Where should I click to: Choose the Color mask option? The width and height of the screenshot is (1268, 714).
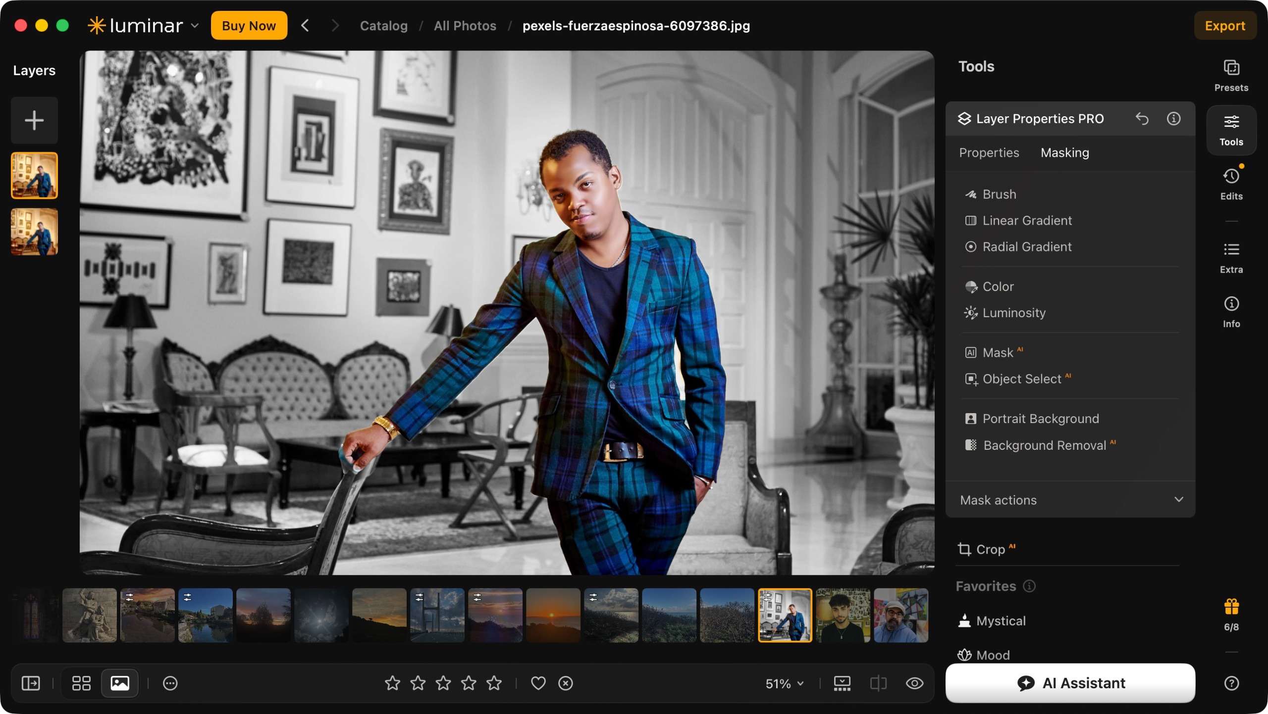pos(990,287)
